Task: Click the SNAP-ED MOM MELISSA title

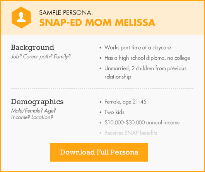Action: pos(97,22)
